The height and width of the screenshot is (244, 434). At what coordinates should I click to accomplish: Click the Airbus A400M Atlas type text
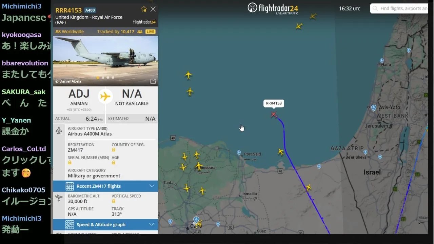click(90, 134)
